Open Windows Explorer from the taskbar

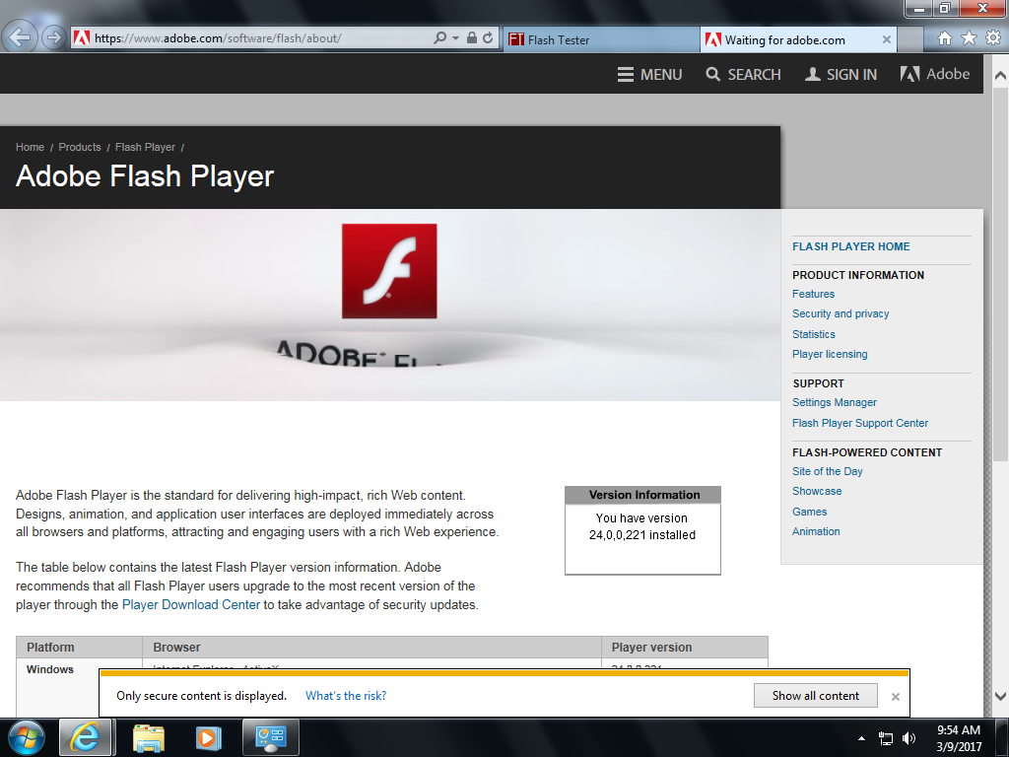149,737
